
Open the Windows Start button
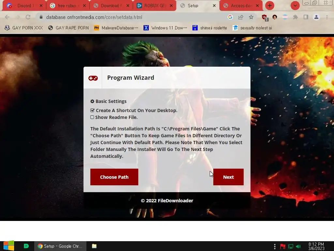point(9,246)
